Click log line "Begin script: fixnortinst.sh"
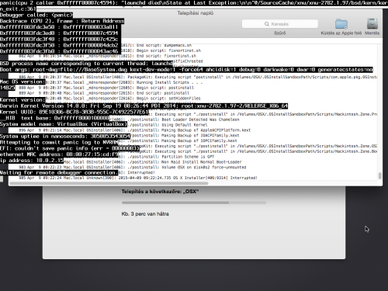388x291 pixels. pyautogui.click(x=168, y=50)
